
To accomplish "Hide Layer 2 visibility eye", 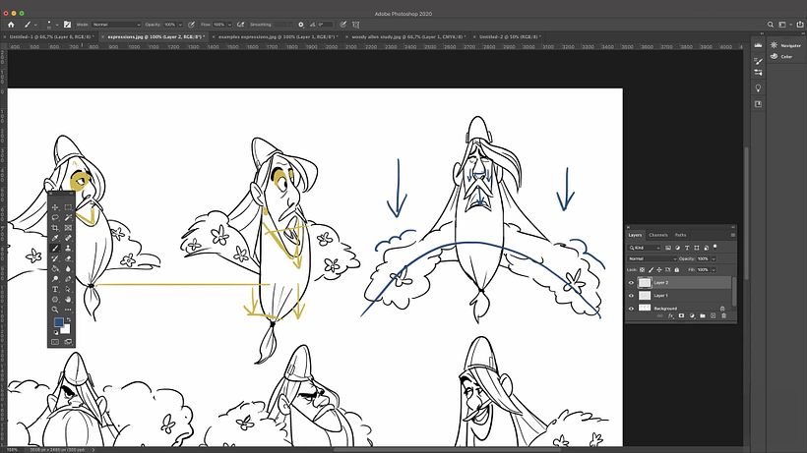I will coord(631,282).
